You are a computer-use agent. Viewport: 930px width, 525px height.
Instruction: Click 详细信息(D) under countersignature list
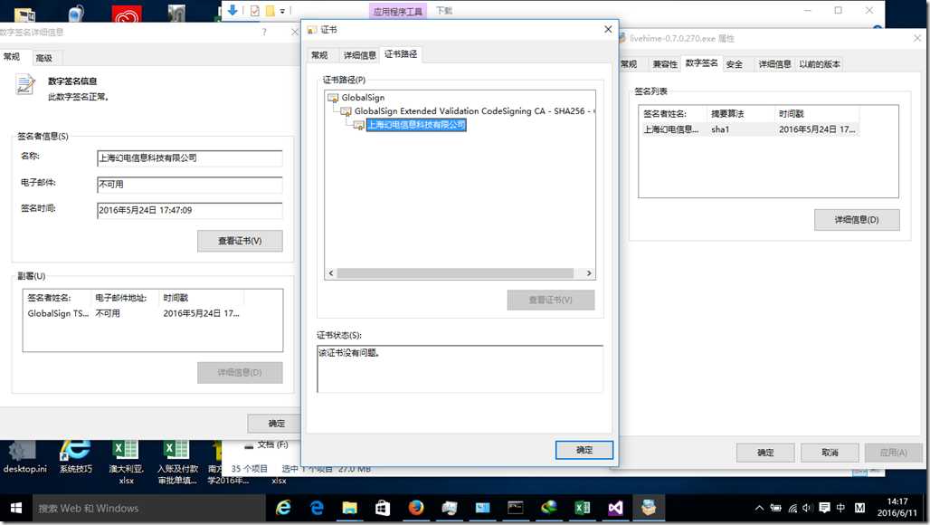240,373
